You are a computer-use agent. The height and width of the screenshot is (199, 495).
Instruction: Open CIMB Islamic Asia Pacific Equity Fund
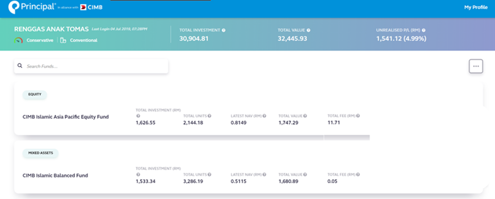click(66, 117)
